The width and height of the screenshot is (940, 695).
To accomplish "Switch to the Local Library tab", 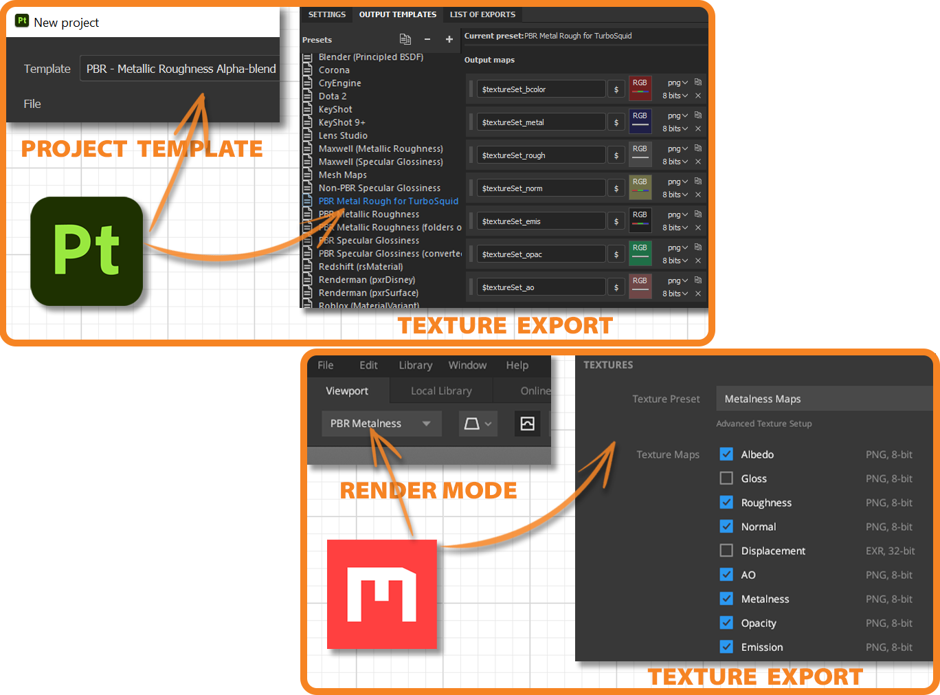I will click(441, 390).
